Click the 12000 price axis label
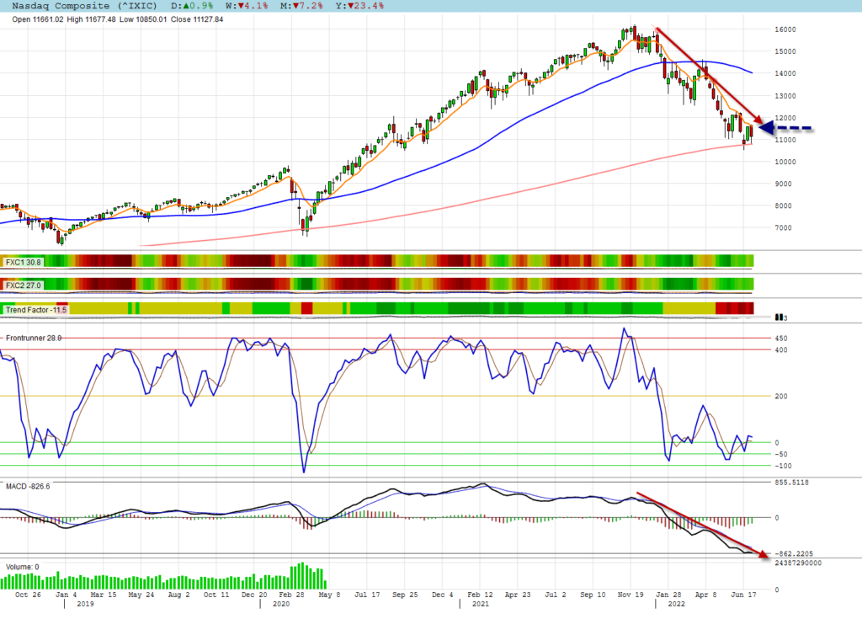862x619 pixels. pyautogui.click(x=785, y=118)
